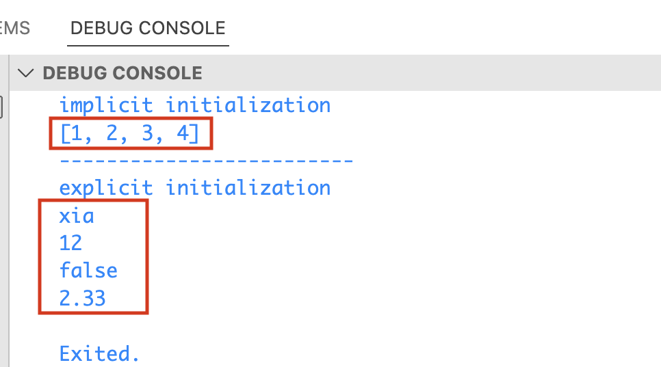The width and height of the screenshot is (661, 367).
Task: Click the number 1 in the list output
Action: 75,133
